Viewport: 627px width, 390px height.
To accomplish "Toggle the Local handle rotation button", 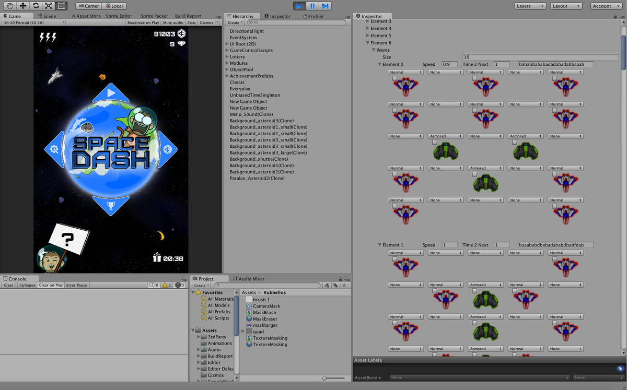I will click(x=114, y=6).
